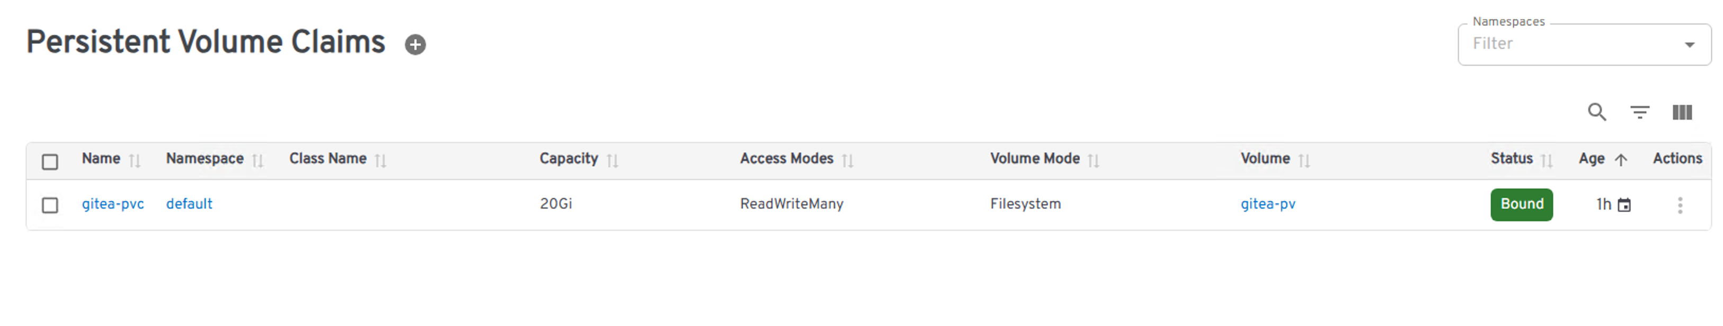Sort by the Status column header
Image resolution: width=1723 pixels, height=326 pixels.
click(x=1511, y=159)
